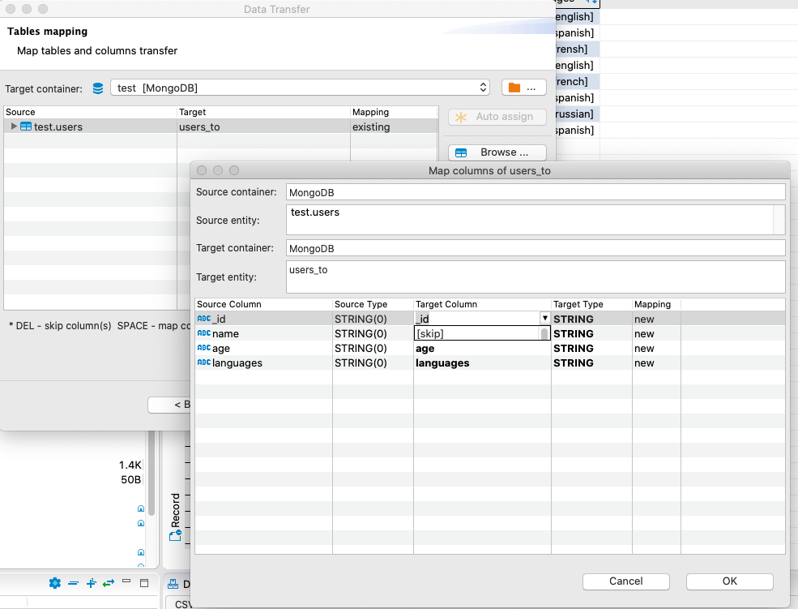Open the Target container dropdown showing test [MongoDB]
This screenshot has width=798, height=609.
[x=300, y=88]
